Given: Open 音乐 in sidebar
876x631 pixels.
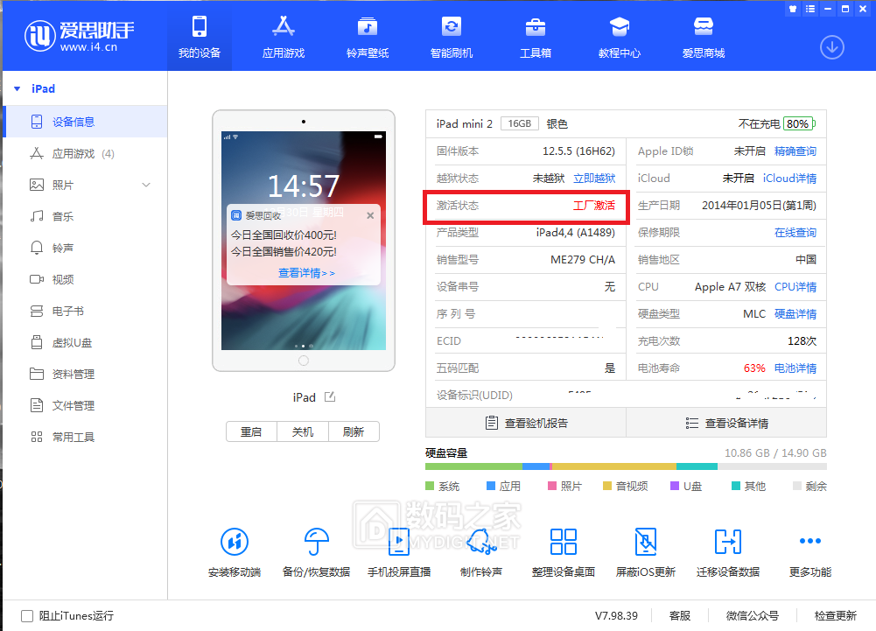Looking at the screenshot, I should [85, 216].
